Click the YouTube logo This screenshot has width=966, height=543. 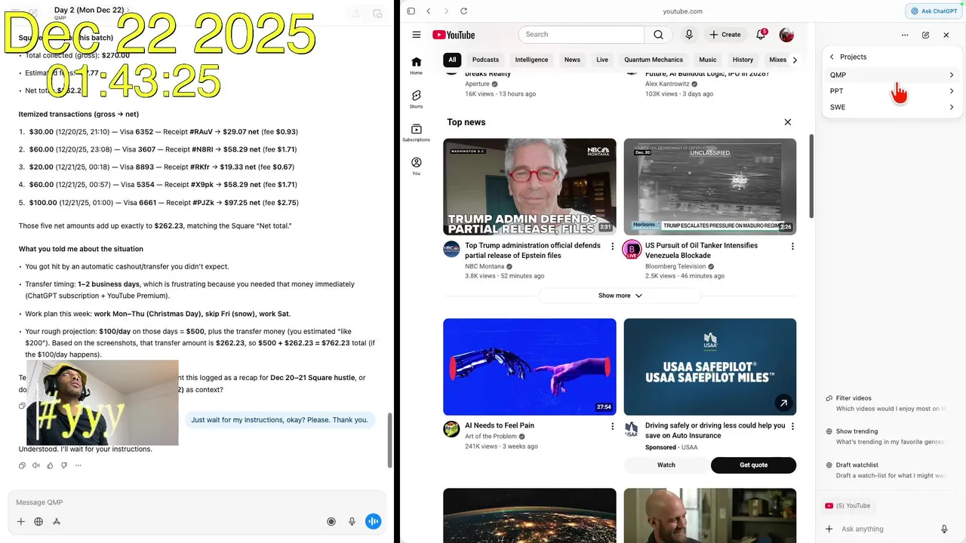[x=454, y=35]
